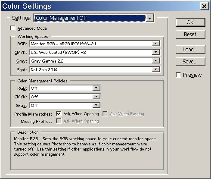
Task: Uncheck Profile Mismatches Ask When Opening
Action: (x=59, y=113)
